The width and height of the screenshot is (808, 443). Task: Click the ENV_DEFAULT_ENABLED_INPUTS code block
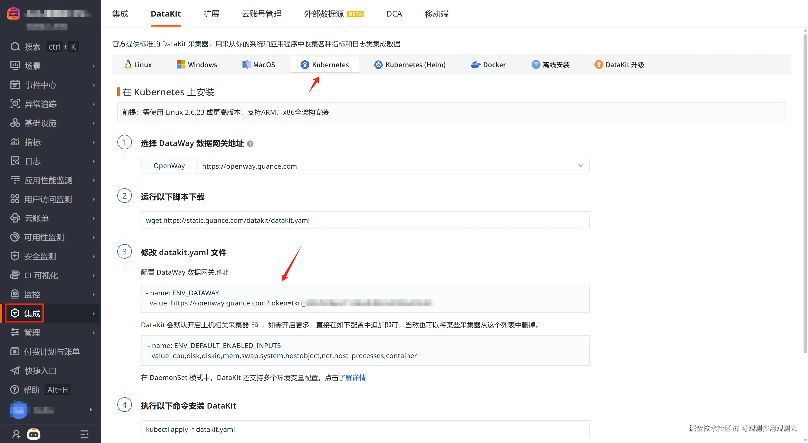tap(365, 350)
